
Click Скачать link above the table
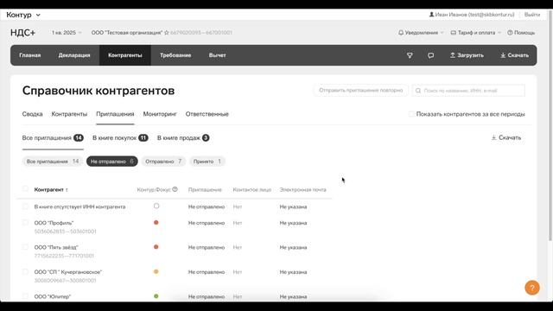(x=506, y=137)
